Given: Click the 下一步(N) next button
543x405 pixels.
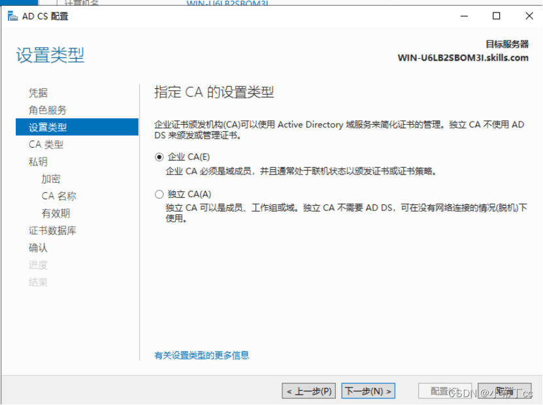Looking at the screenshot, I should point(368,391).
